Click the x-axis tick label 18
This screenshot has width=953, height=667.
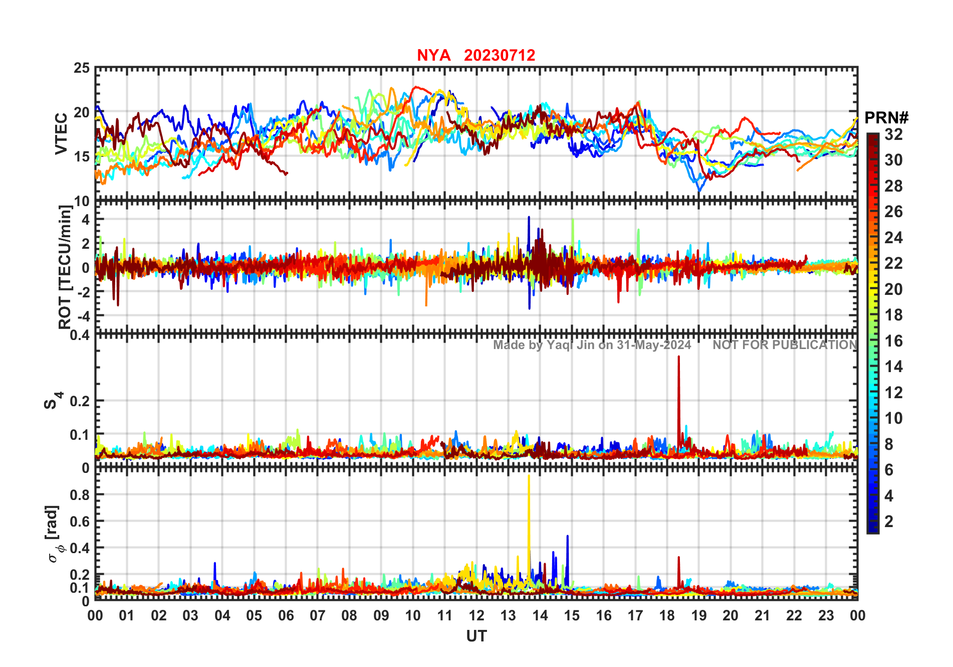click(x=667, y=615)
